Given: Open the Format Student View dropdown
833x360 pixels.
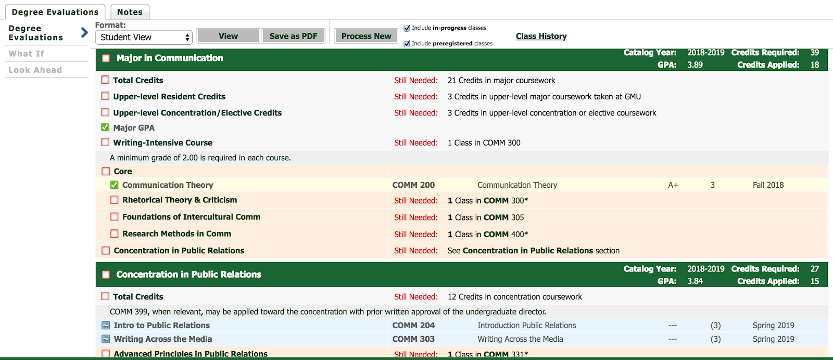Looking at the screenshot, I should click(x=144, y=37).
